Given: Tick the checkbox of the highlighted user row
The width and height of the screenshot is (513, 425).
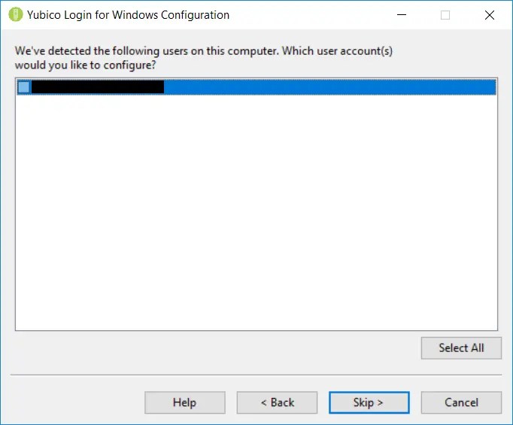Looking at the screenshot, I should (x=23, y=87).
